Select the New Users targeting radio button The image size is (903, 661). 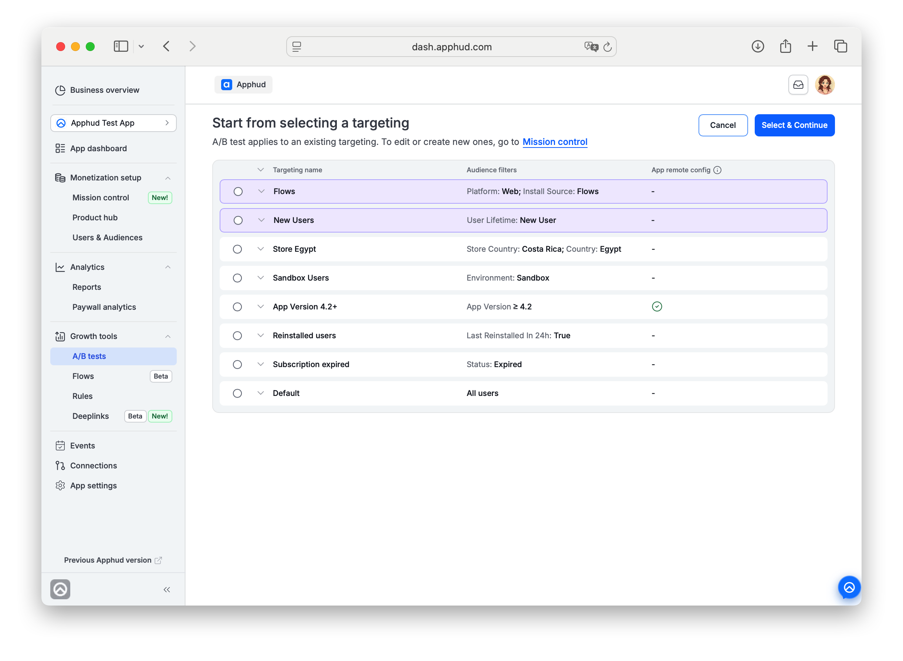(x=238, y=220)
